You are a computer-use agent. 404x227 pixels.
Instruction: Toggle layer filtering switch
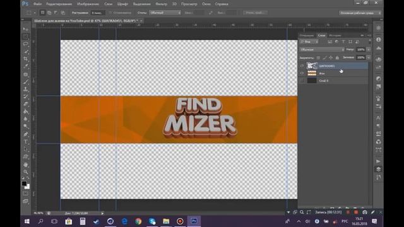(370, 41)
